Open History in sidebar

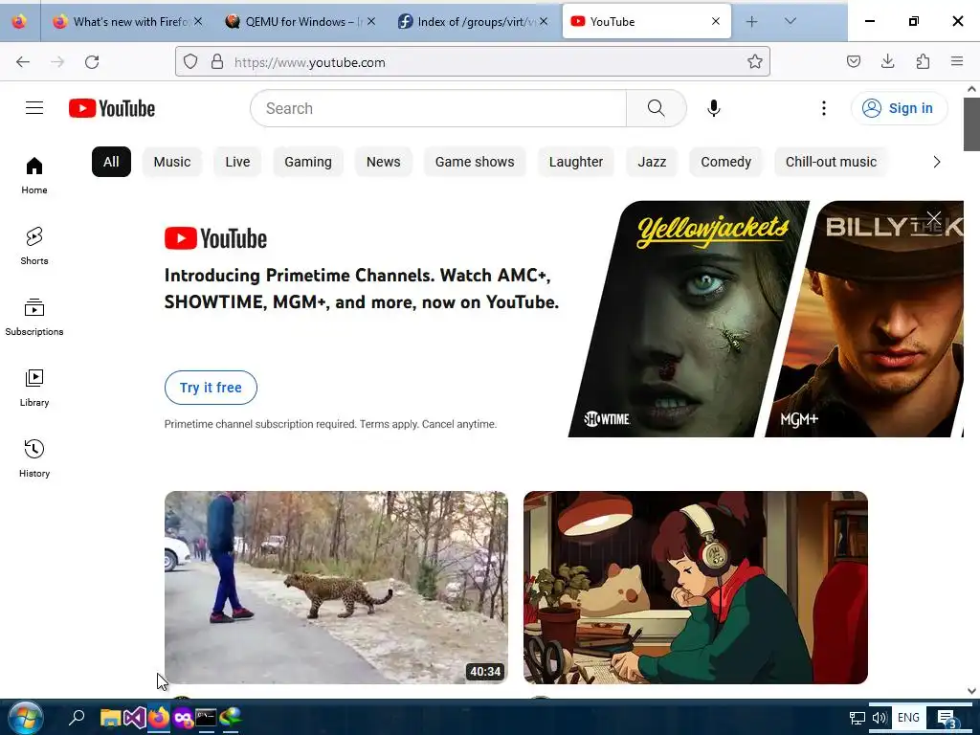pos(34,458)
